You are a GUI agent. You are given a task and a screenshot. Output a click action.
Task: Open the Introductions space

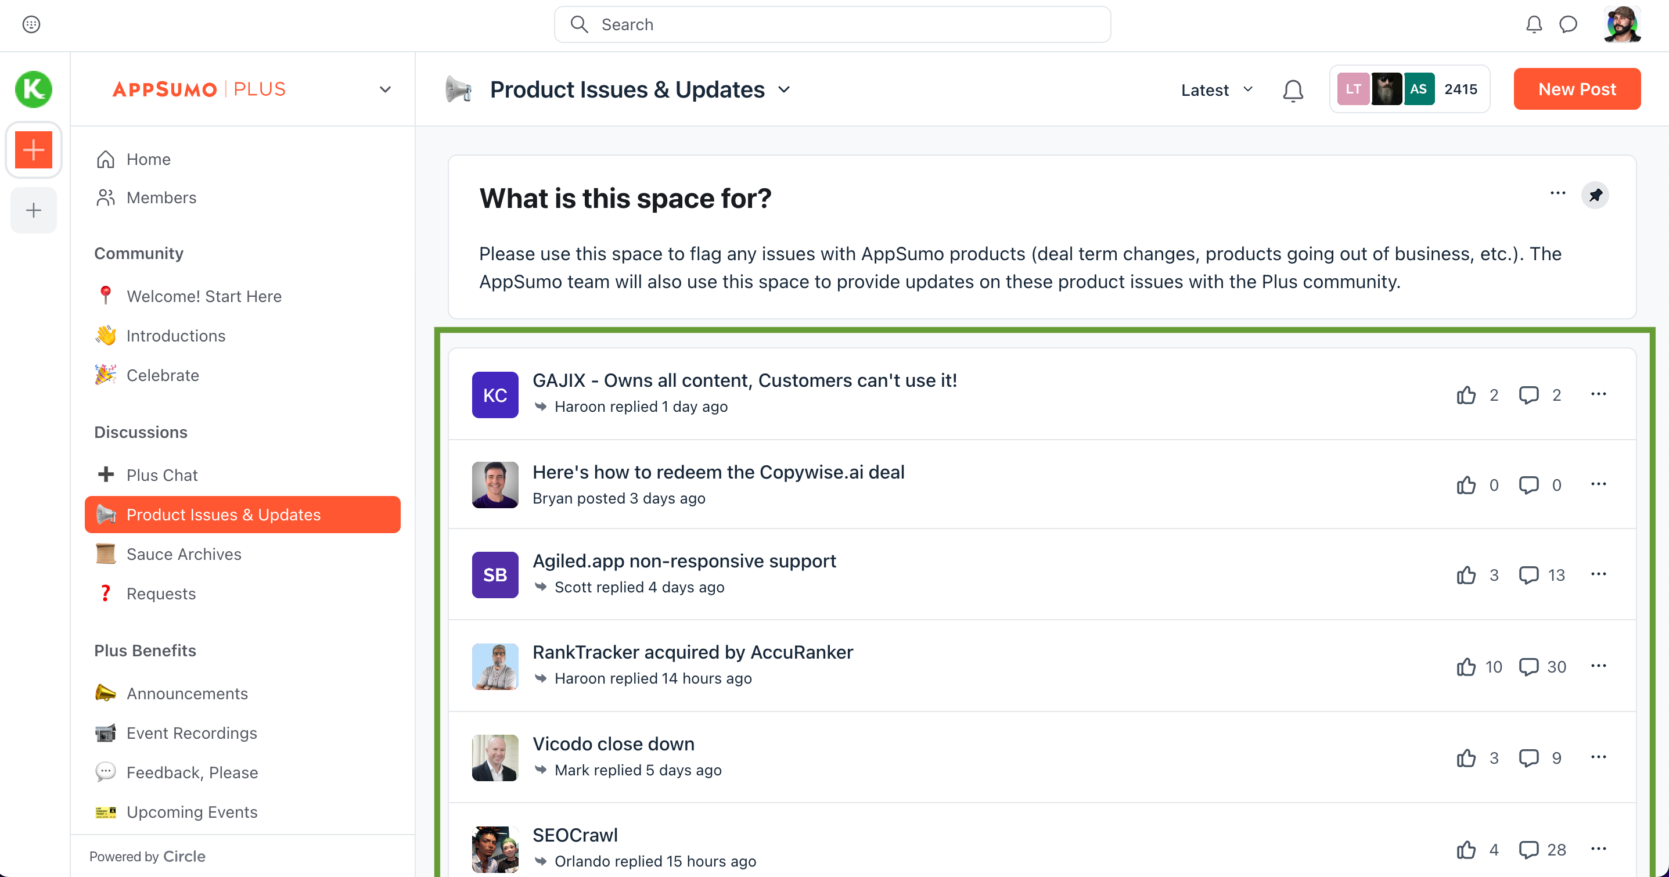point(175,336)
